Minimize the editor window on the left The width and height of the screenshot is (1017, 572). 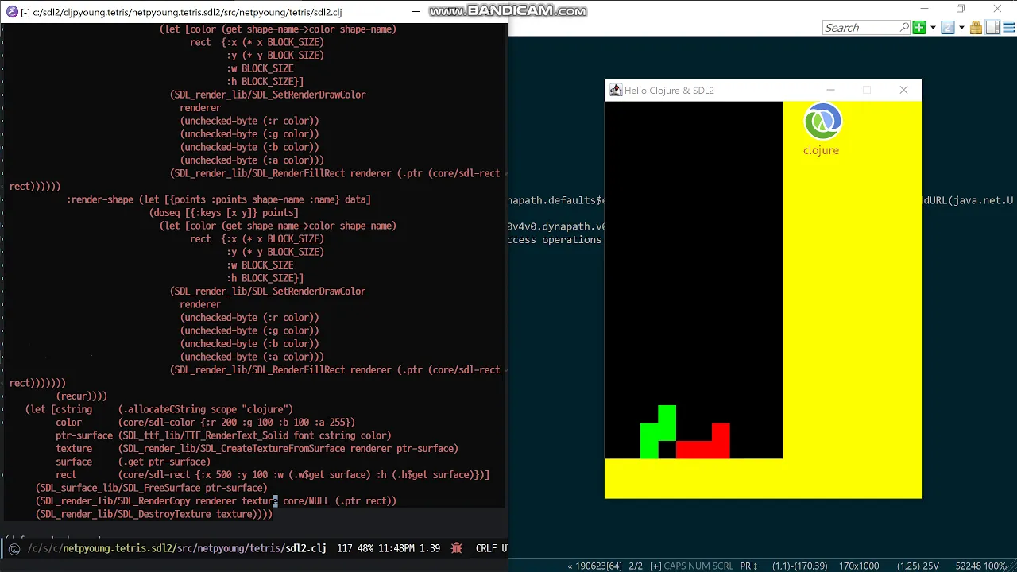416,12
